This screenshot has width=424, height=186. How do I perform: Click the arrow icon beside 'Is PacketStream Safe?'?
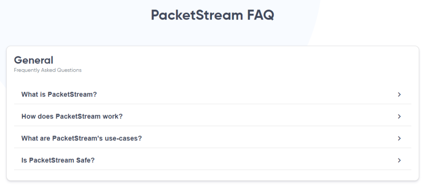(399, 160)
